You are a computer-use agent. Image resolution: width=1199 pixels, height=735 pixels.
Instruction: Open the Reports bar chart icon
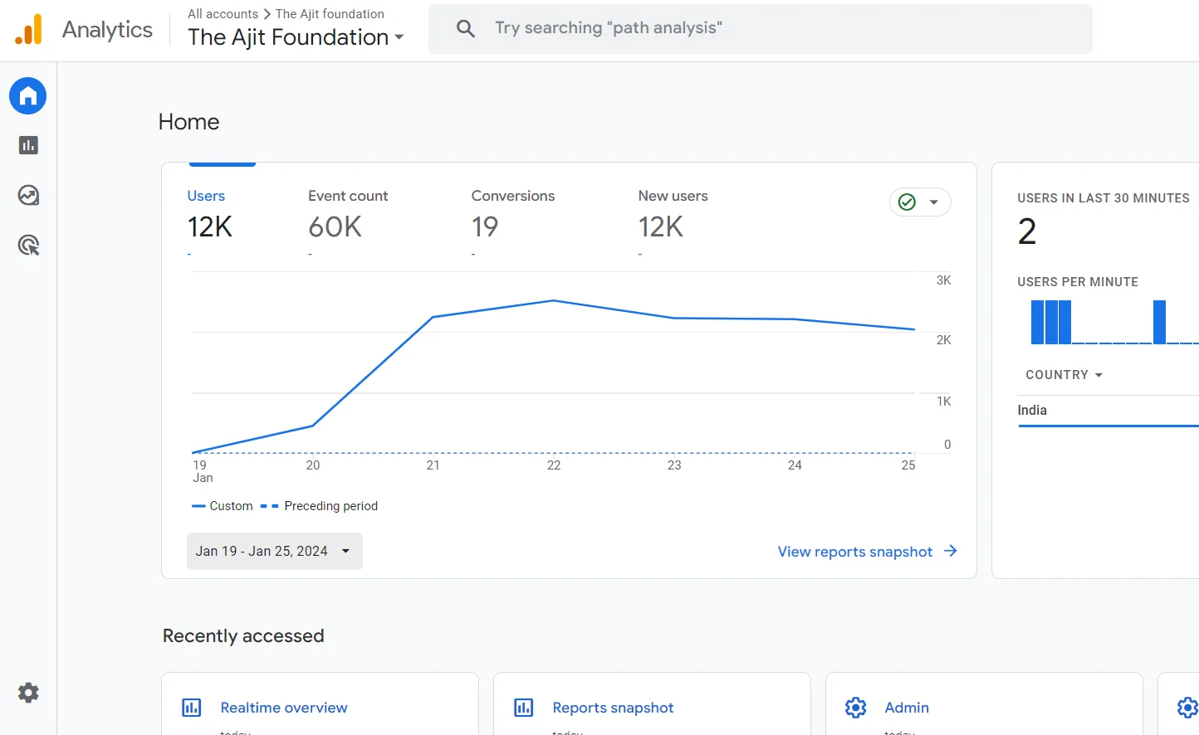pyautogui.click(x=28, y=146)
